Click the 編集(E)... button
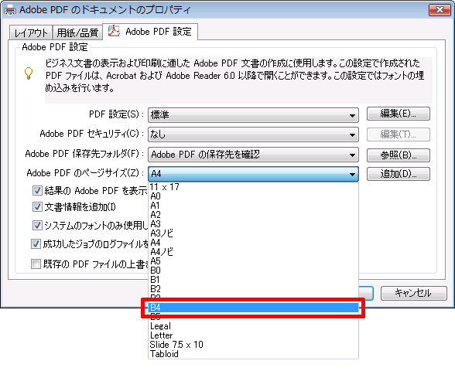The image size is (455, 371). coord(398,114)
